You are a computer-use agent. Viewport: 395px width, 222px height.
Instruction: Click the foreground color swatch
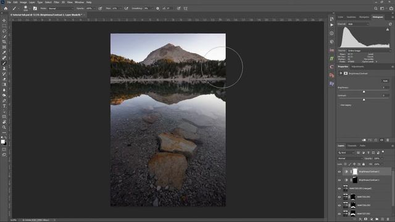pyautogui.click(x=2, y=142)
